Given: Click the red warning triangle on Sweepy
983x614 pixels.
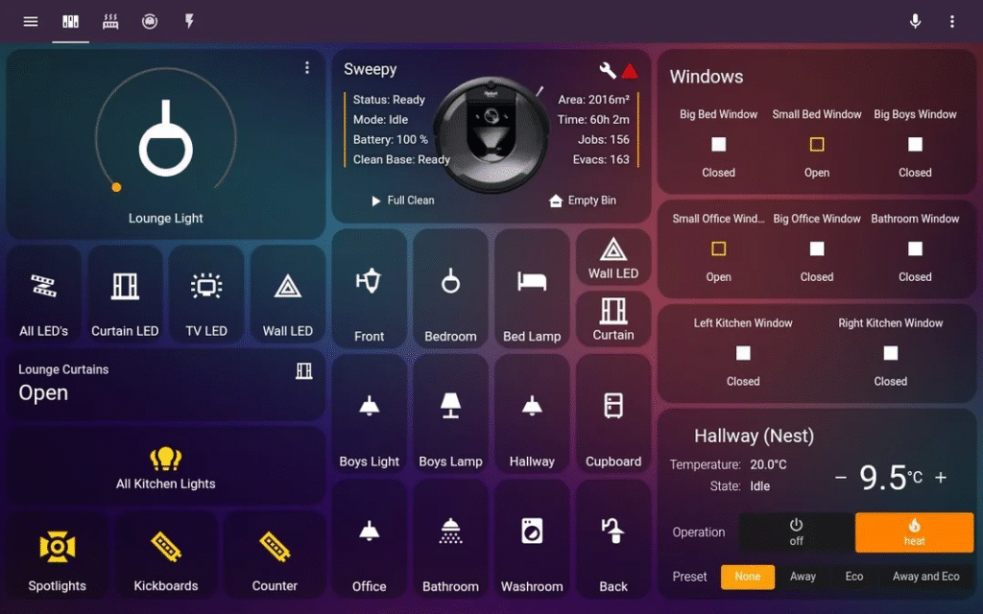Looking at the screenshot, I should coord(629,70).
